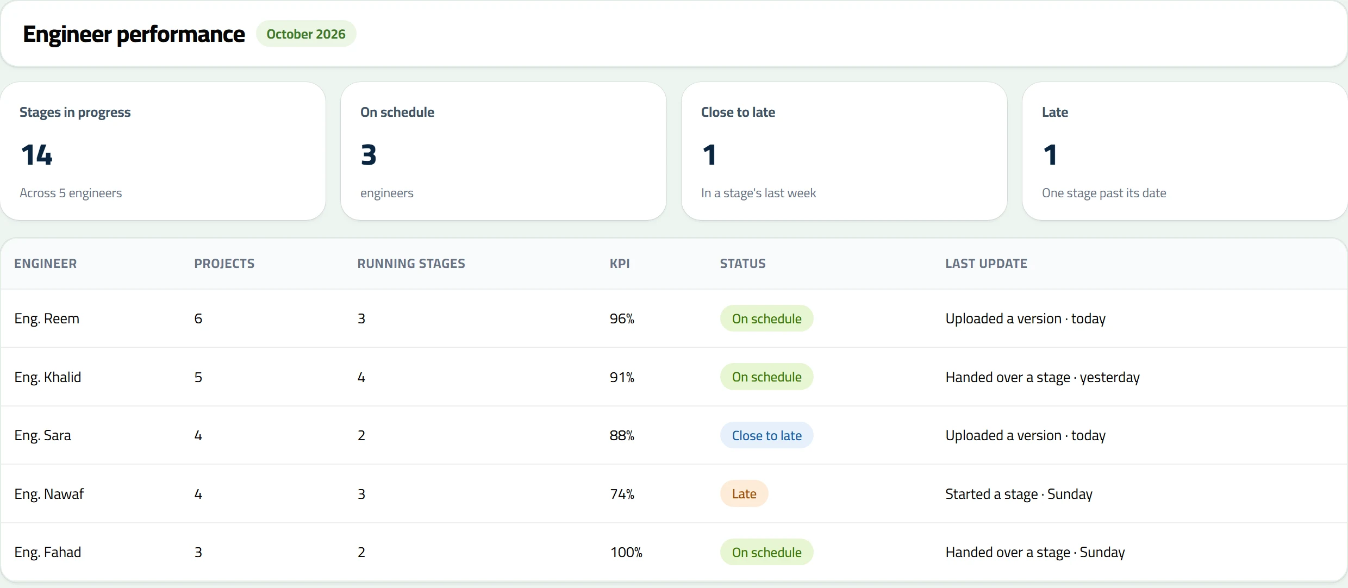Image resolution: width=1348 pixels, height=588 pixels.
Task: Click the RUNNING STAGES column header
Action: pyautogui.click(x=411, y=264)
